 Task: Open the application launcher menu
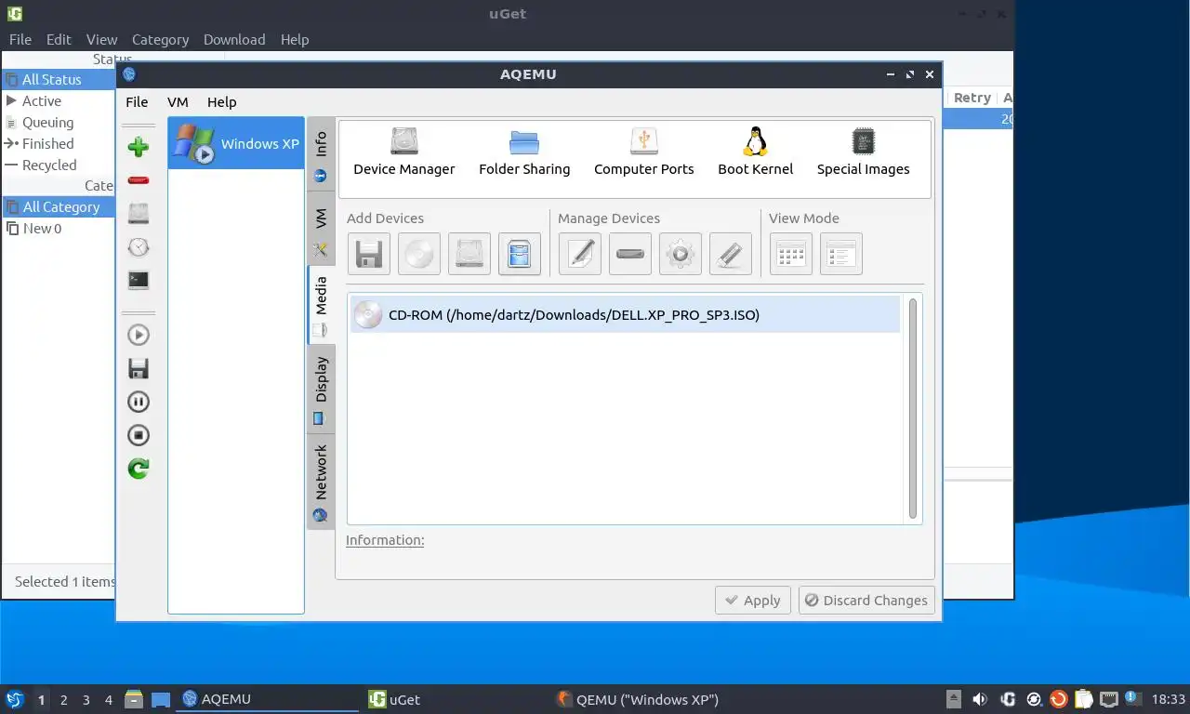tap(14, 699)
